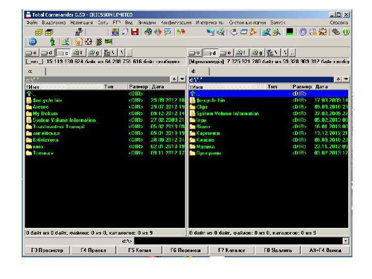Click the globe with magnifier icon
Screen dimensions: 372x279
pos(221,32)
